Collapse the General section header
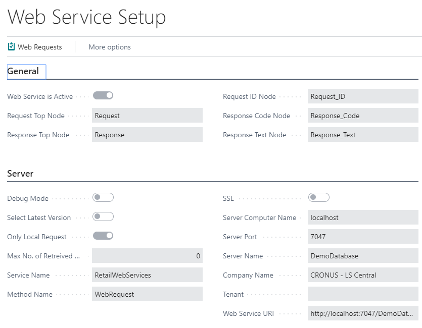 tap(23, 72)
